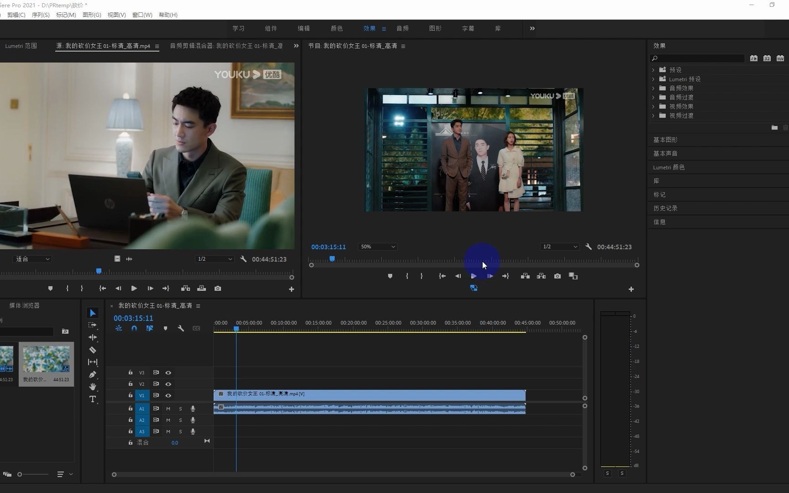This screenshot has height=493, width=789.
Task: Switch to 颜色 workspace tab
Action: [337, 28]
